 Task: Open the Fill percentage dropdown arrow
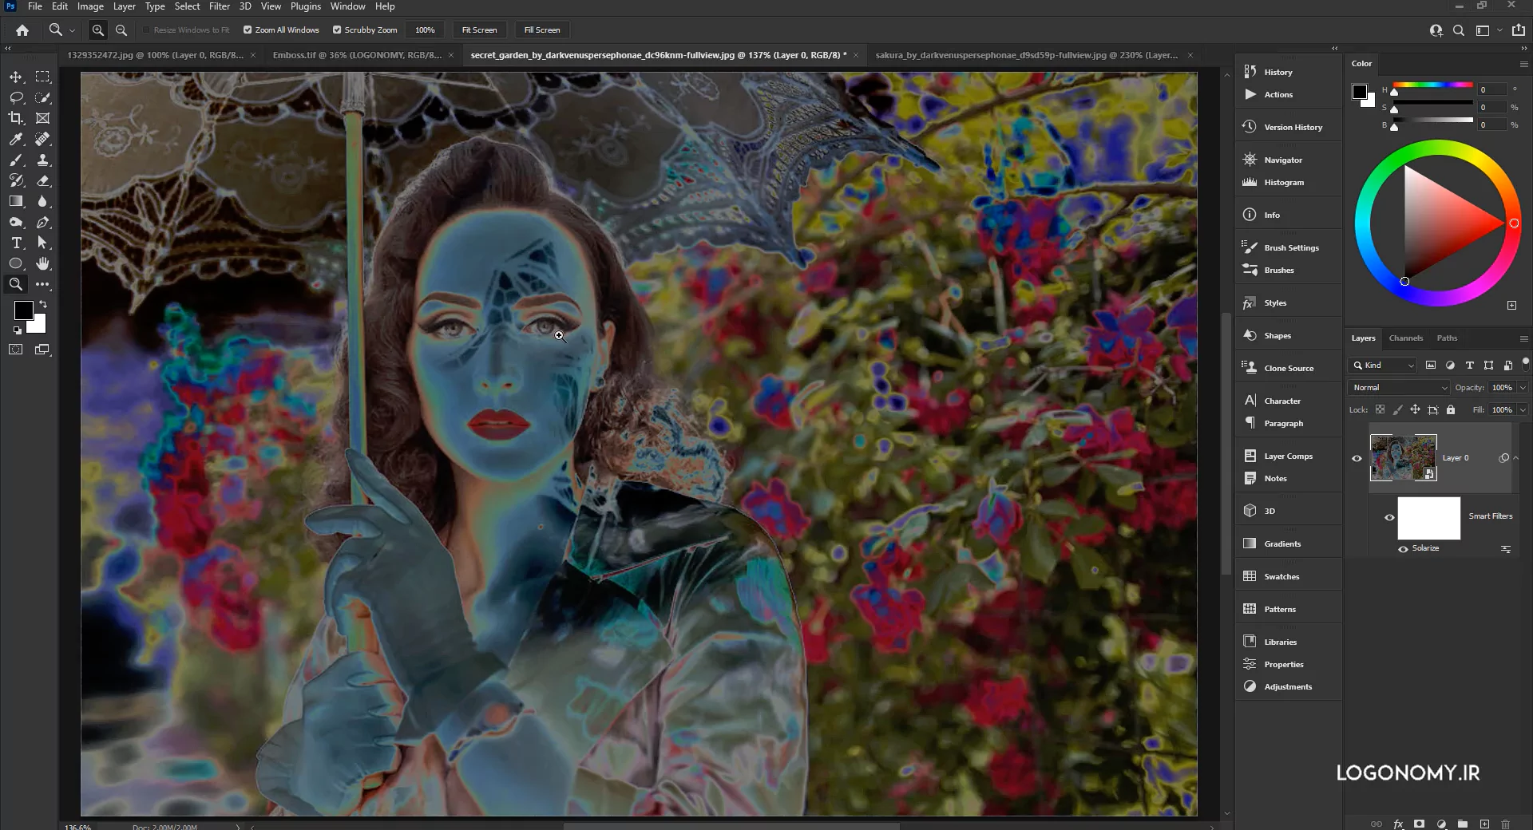1523,409
